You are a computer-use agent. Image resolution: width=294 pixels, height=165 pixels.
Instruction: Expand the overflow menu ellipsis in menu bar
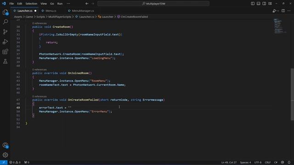click(68, 4)
